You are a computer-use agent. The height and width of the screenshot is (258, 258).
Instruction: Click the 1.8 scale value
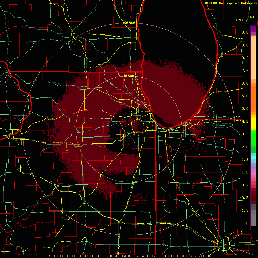tap(245, 160)
